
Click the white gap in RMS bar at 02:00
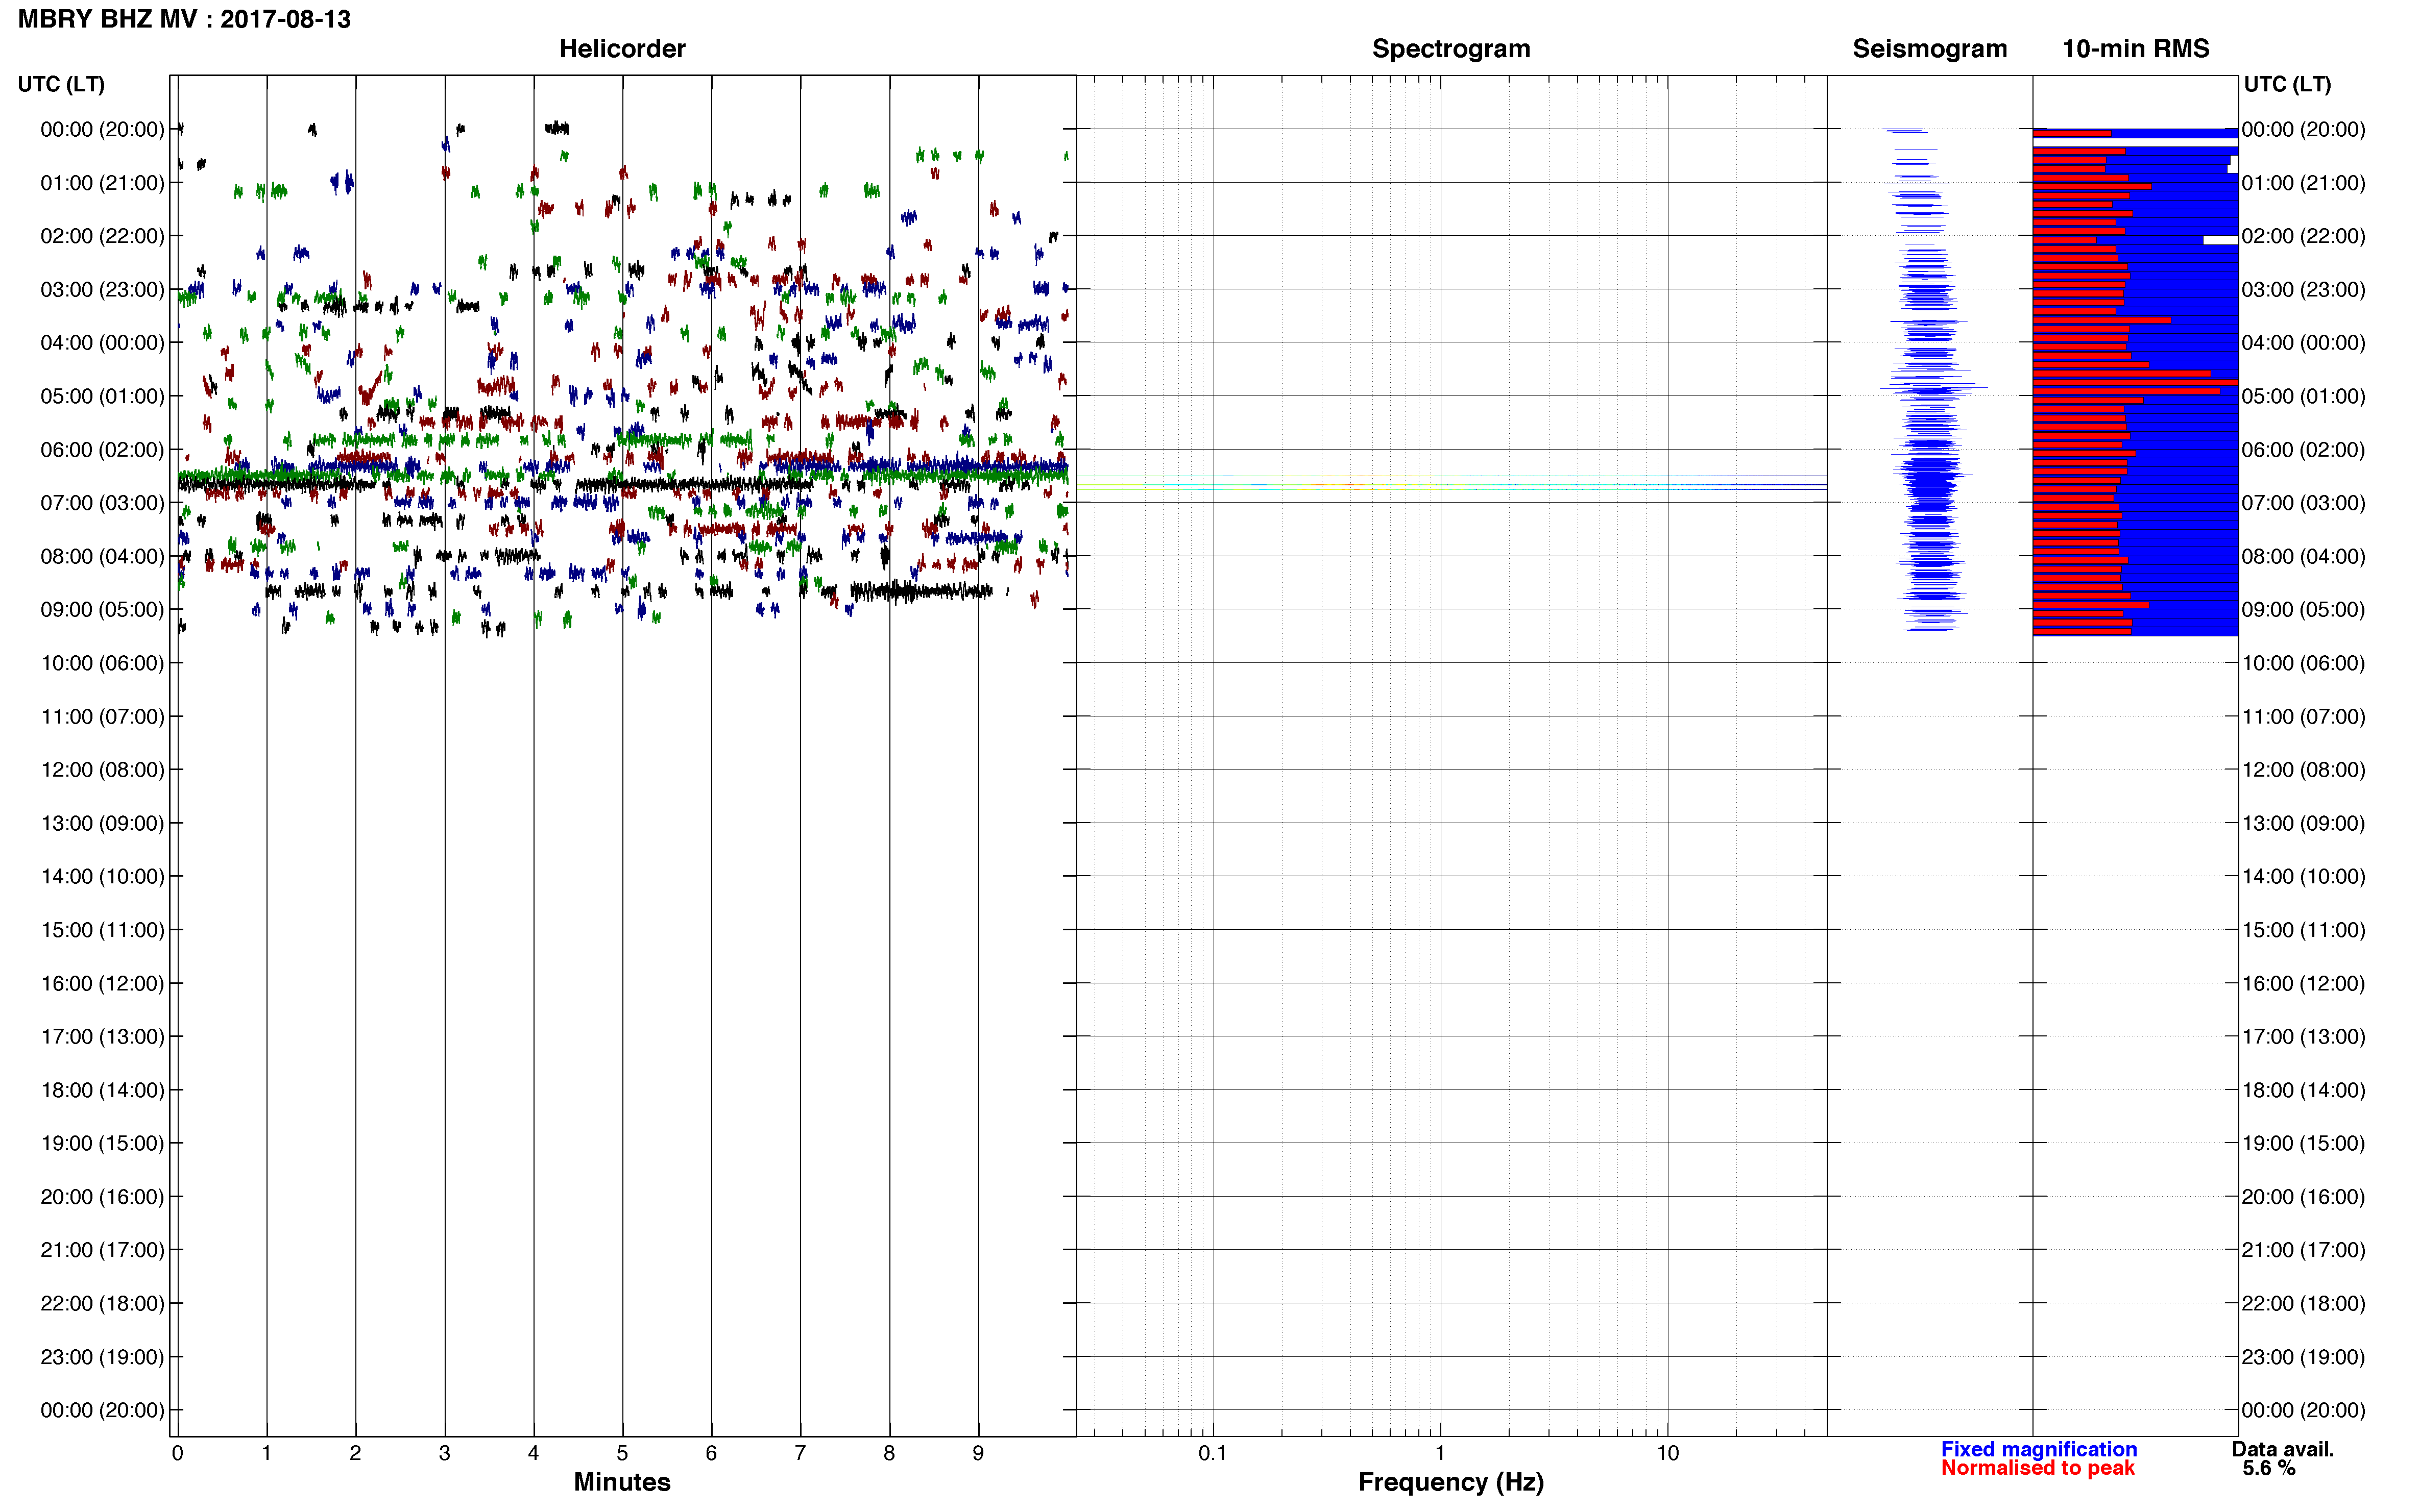[x=2220, y=240]
